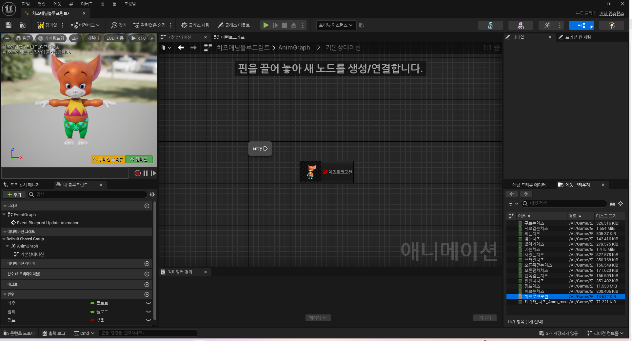Focus the My Blueprint 검색 field
The image size is (632, 341).
coord(87,194)
